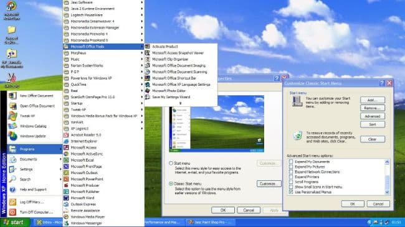Click the Advanced button in Customize dialog
Image resolution: width=405 pixels, height=227 pixels.
(373, 116)
